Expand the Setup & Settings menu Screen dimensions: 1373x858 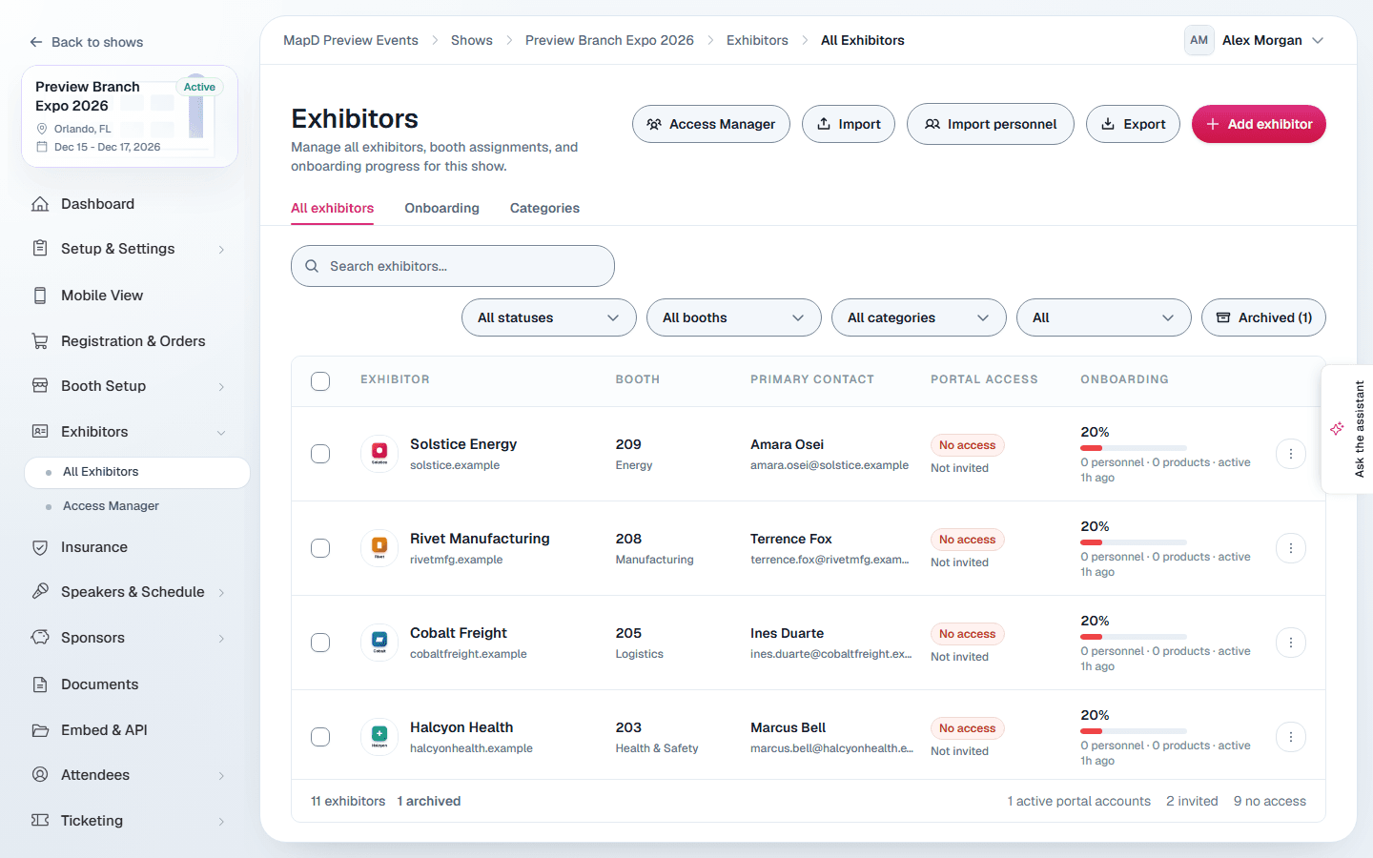coord(130,249)
